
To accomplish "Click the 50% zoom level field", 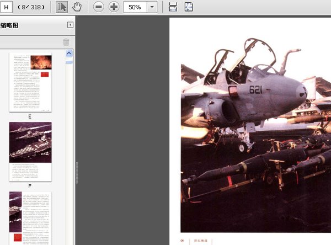I will tap(135, 7).
